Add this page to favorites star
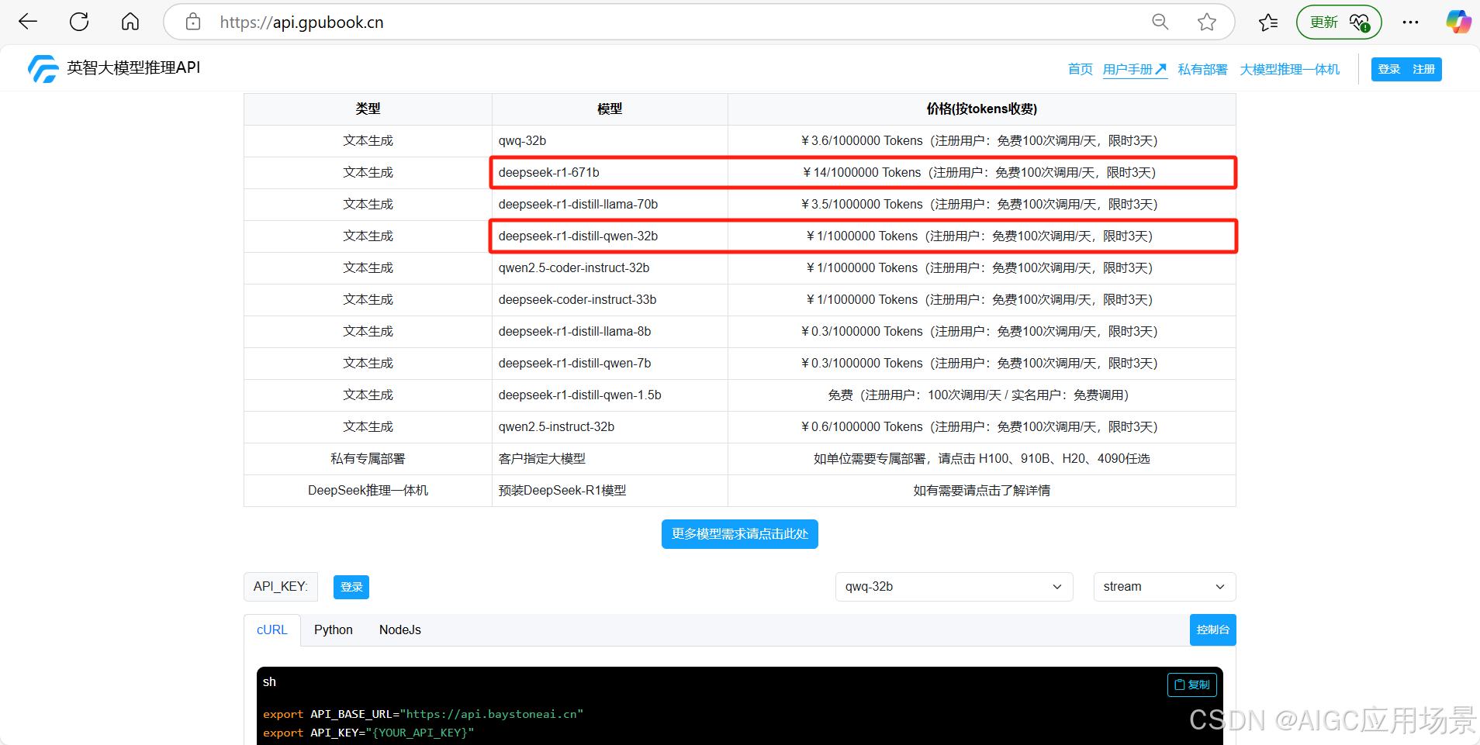This screenshot has width=1480, height=745. click(1207, 22)
